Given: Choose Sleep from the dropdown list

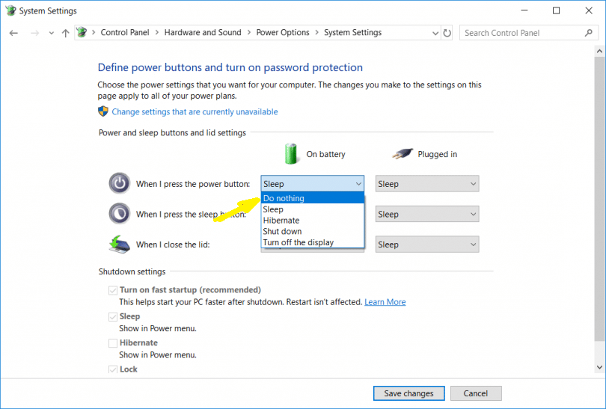Looking at the screenshot, I should tap(313, 209).
